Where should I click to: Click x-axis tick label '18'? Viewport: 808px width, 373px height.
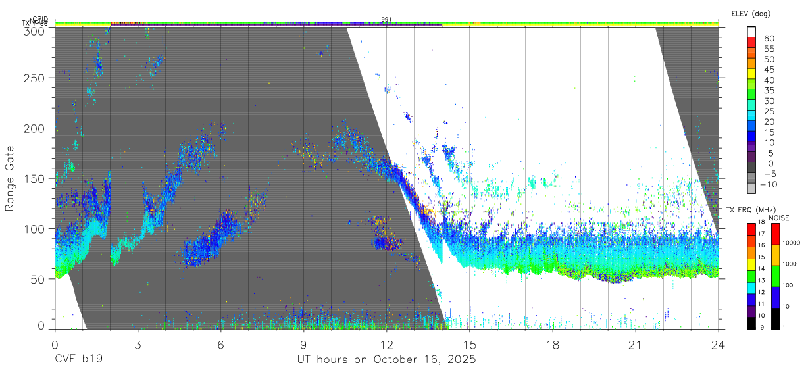pos(553,345)
